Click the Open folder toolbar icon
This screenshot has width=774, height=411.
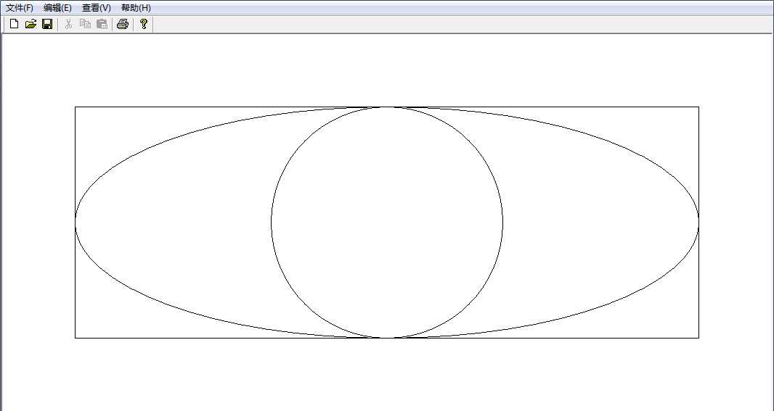click(30, 24)
